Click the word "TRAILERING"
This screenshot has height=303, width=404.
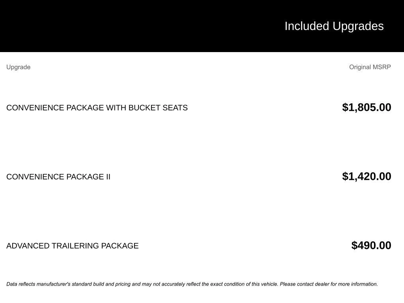[x=75, y=246]
